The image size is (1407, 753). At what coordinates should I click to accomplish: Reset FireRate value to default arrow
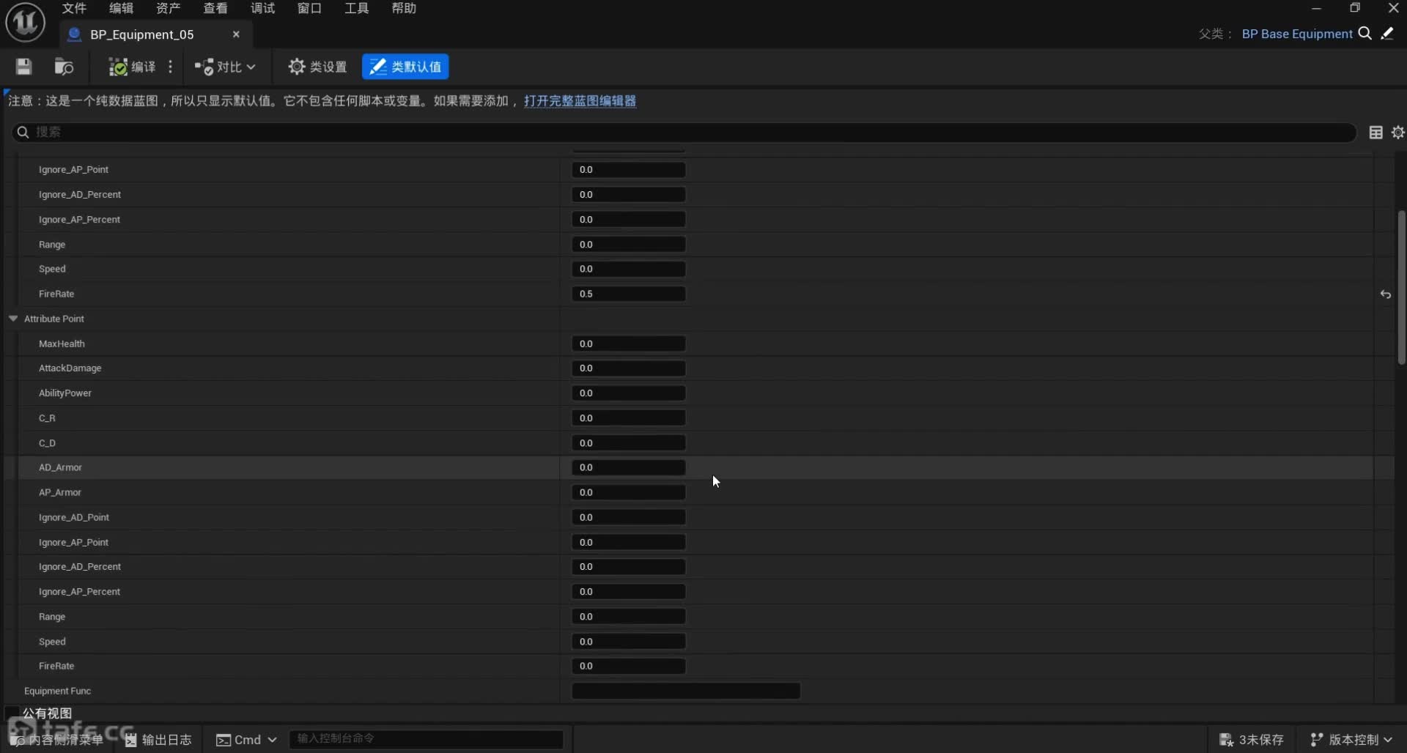[1385, 294]
